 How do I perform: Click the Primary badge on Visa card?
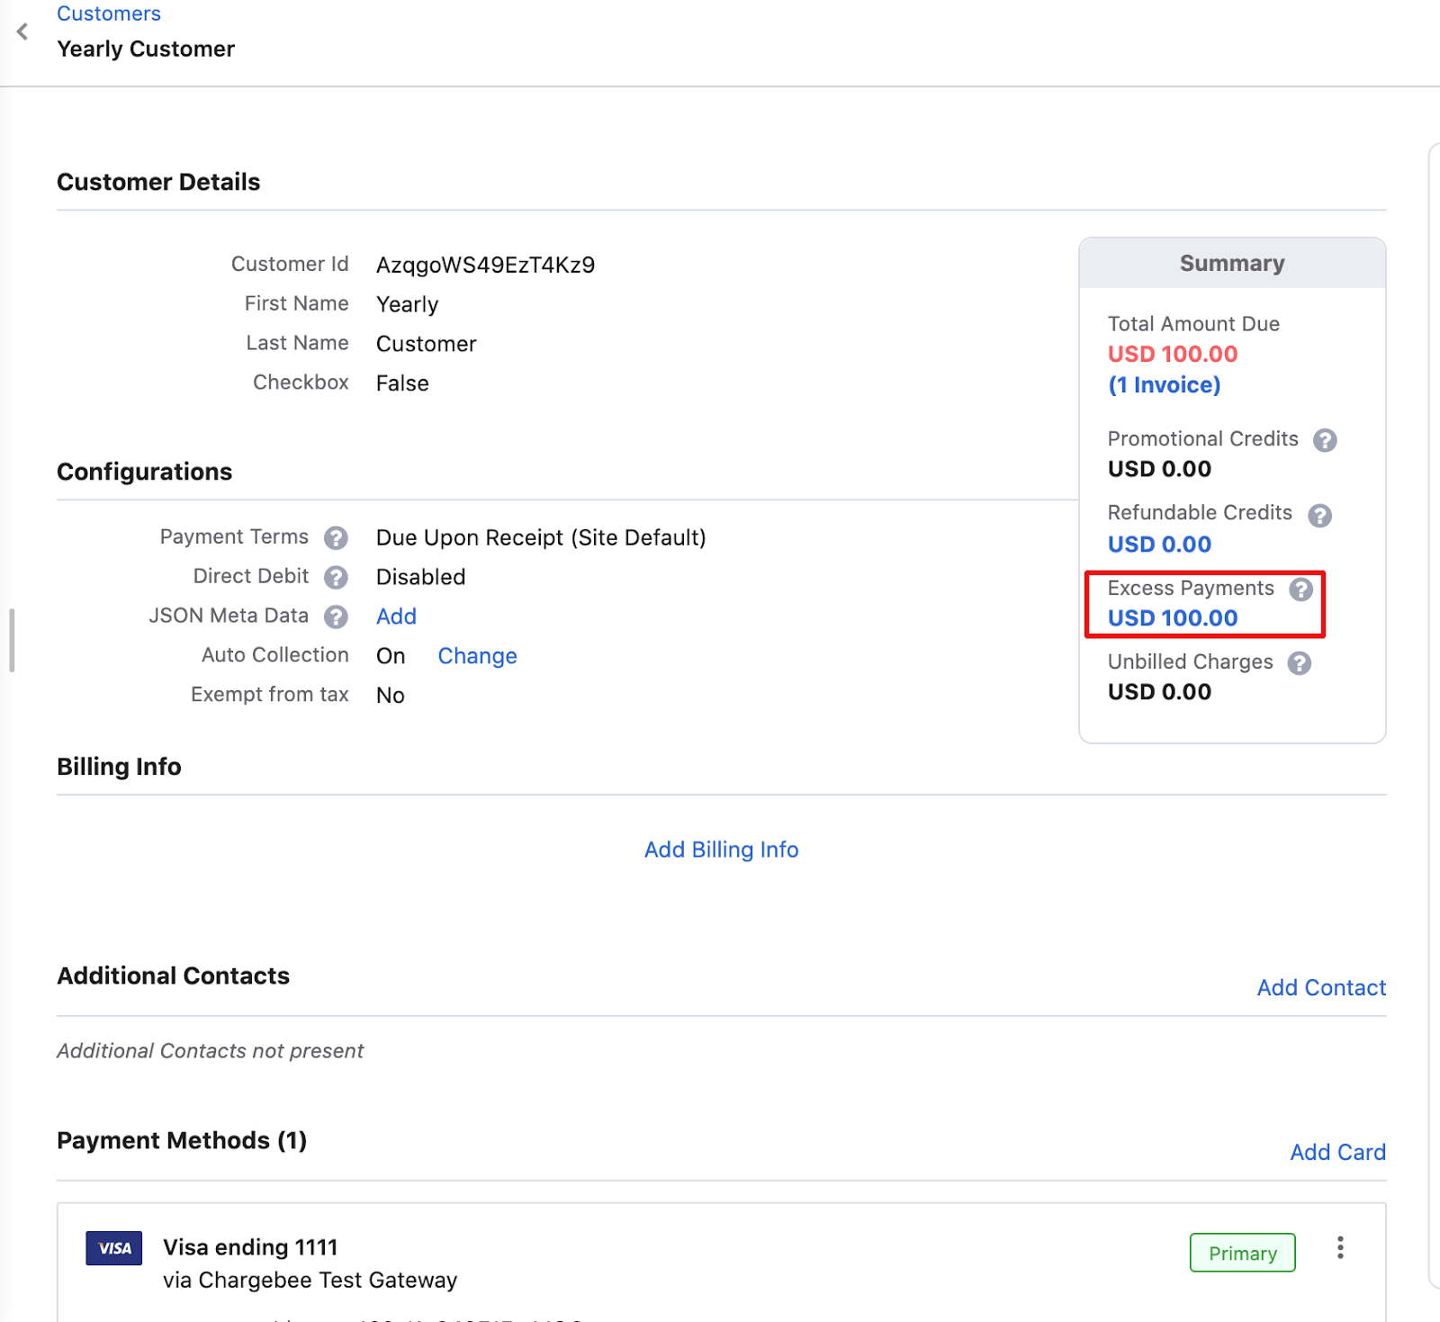point(1242,1253)
